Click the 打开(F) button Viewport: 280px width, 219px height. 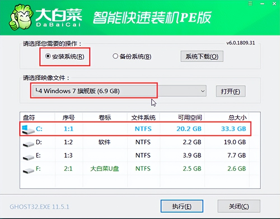coord(230,91)
